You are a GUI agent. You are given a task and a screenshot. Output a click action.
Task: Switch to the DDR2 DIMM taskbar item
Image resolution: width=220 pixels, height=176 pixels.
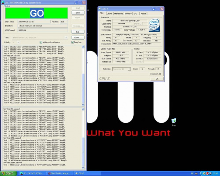pyautogui.click(x=59, y=173)
